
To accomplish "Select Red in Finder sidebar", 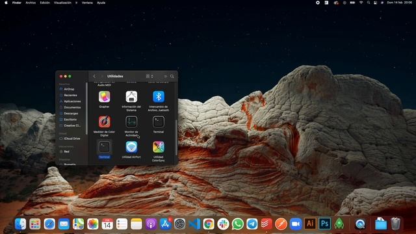I will (66, 151).
